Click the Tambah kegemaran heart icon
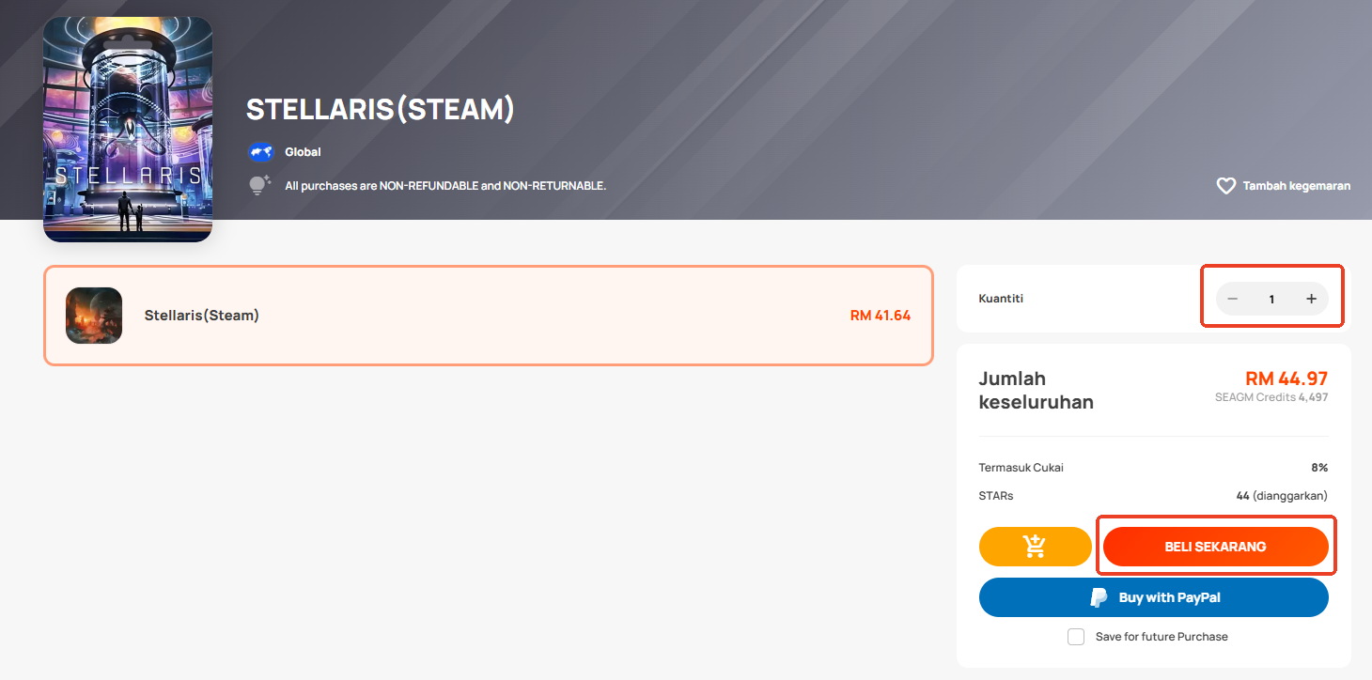The height and width of the screenshot is (680, 1372). coord(1225,186)
